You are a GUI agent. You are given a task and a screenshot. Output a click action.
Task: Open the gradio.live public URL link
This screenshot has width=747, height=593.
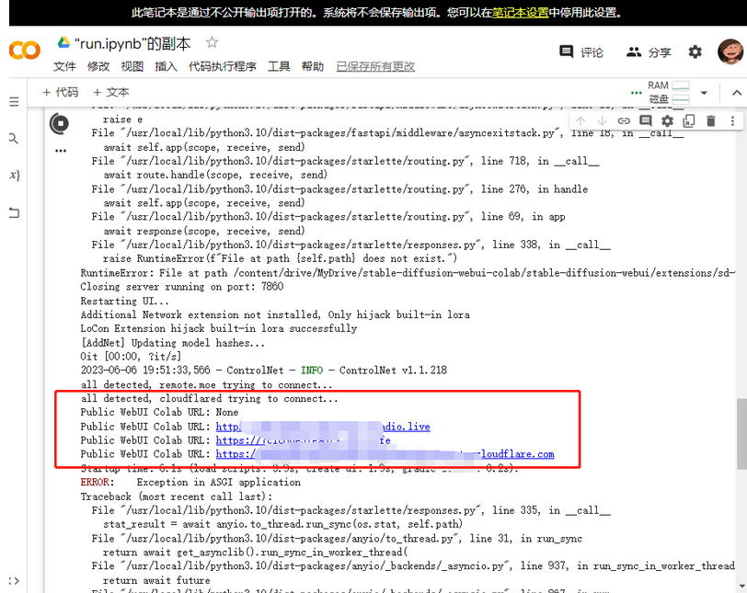[323, 427]
